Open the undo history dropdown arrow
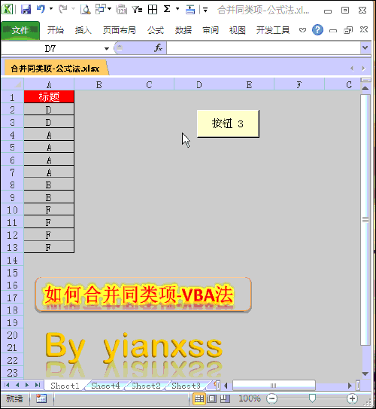The width and height of the screenshot is (376, 409). pos(51,9)
